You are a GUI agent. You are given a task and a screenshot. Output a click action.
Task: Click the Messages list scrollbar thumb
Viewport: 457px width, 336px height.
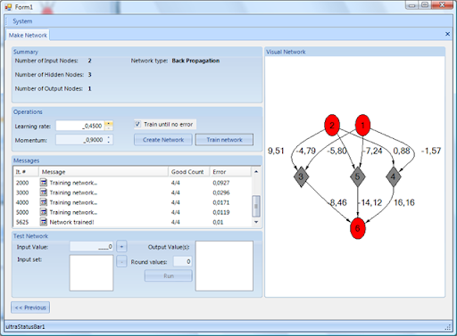point(256,206)
